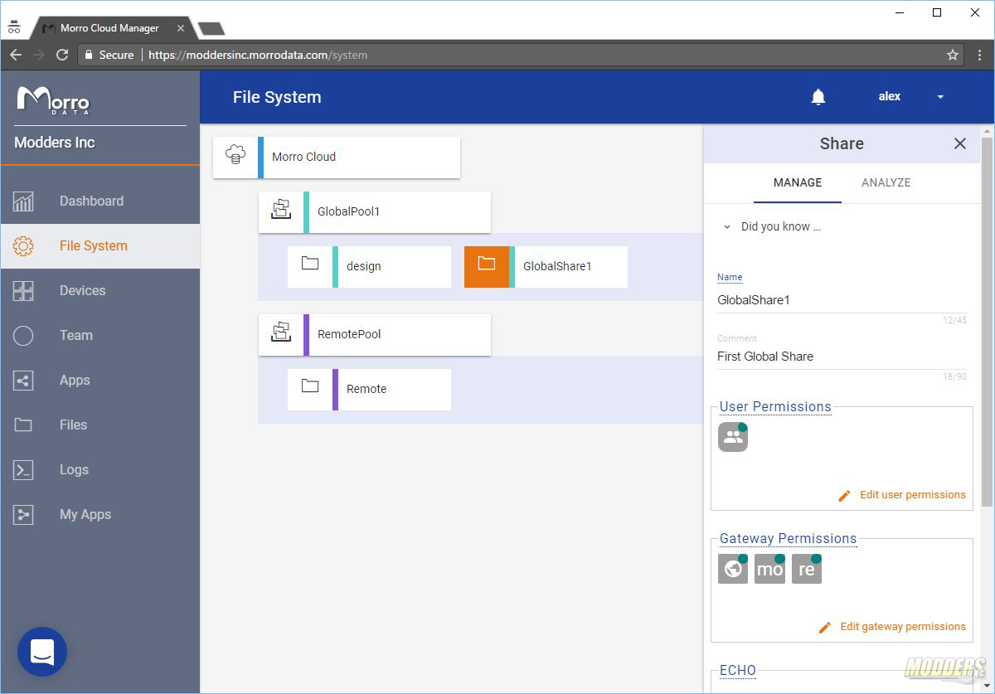Click the user group permission icon
The height and width of the screenshot is (694, 995).
(733, 437)
